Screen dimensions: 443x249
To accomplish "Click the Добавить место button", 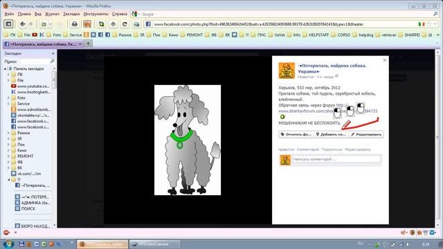I will 331,134.
